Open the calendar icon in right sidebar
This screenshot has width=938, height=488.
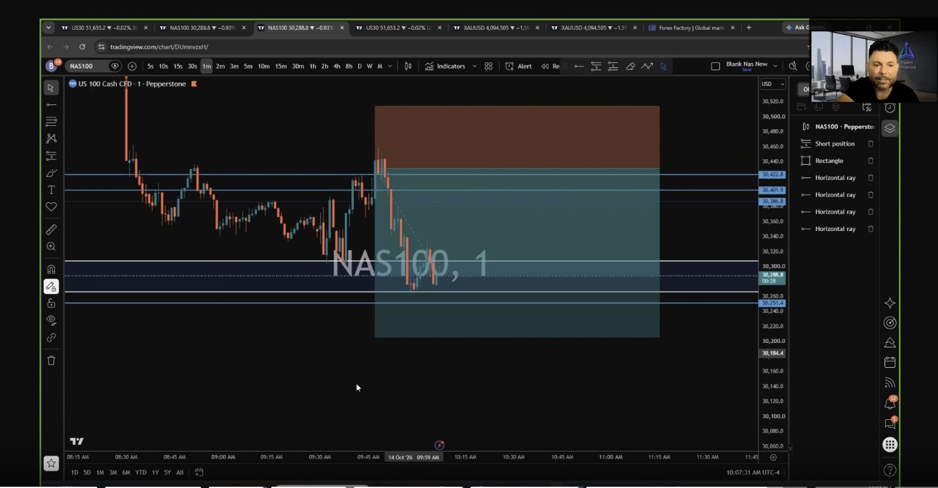[890, 363]
